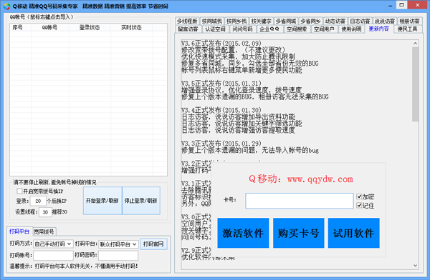430x280 pixels.
Task: Click the 序号 column header
Action: tap(21, 27)
